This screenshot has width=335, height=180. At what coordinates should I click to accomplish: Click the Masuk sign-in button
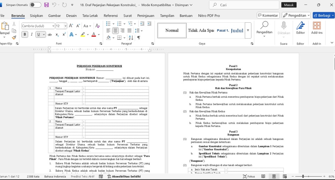(289, 5)
